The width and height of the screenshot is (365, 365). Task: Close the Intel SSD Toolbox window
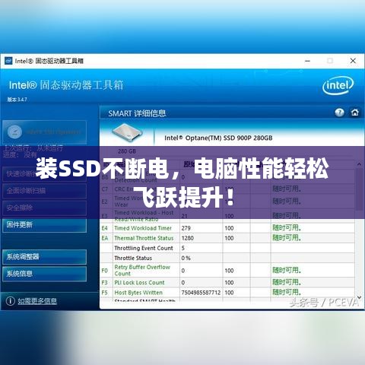353,61
